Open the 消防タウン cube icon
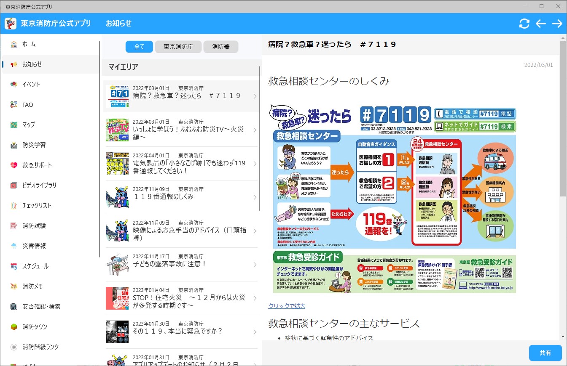567x366 pixels. (14, 327)
